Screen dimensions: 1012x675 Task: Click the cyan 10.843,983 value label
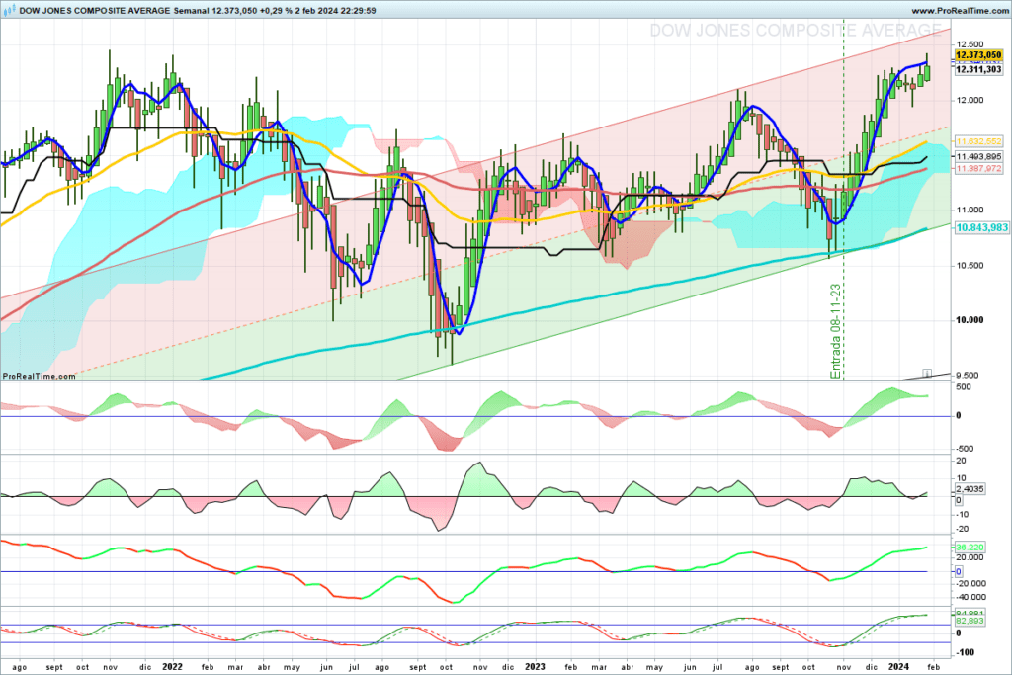click(x=981, y=227)
